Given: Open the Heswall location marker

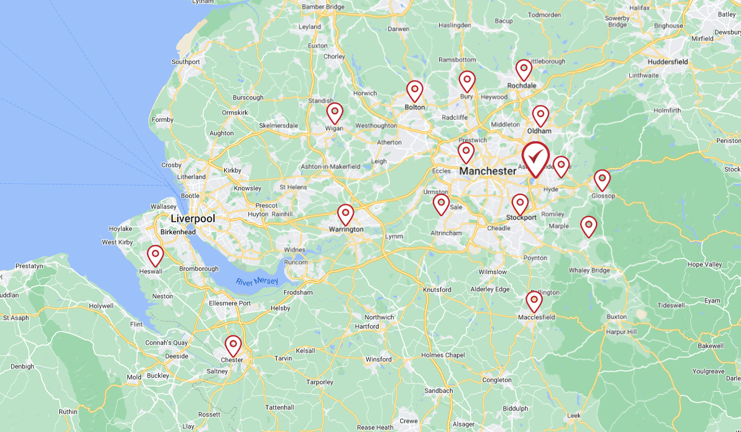Looking at the screenshot, I should (x=155, y=256).
